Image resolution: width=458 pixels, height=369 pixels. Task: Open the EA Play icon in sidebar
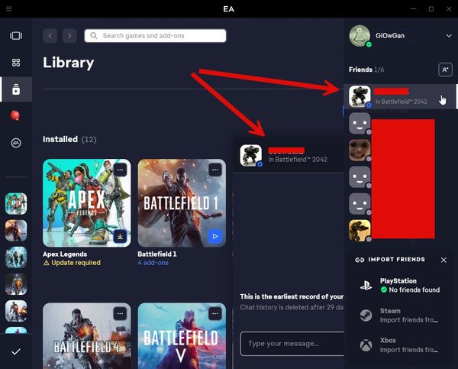point(16,143)
